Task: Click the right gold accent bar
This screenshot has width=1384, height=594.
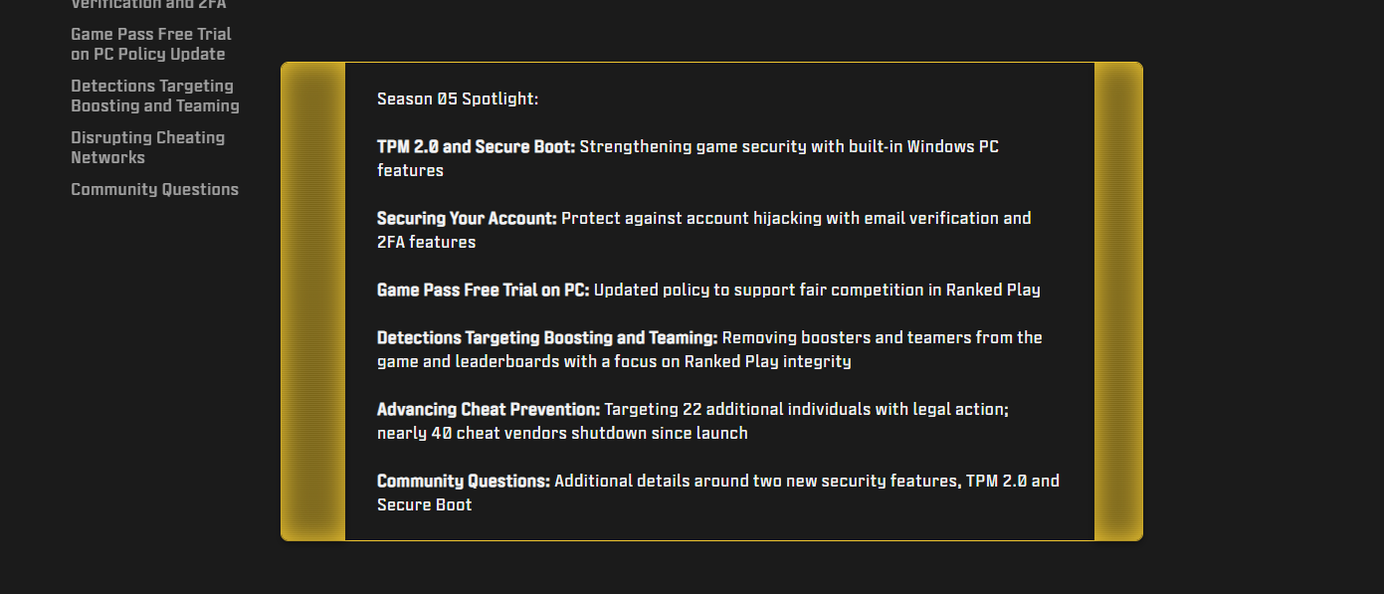Action: (x=1116, y=298)
